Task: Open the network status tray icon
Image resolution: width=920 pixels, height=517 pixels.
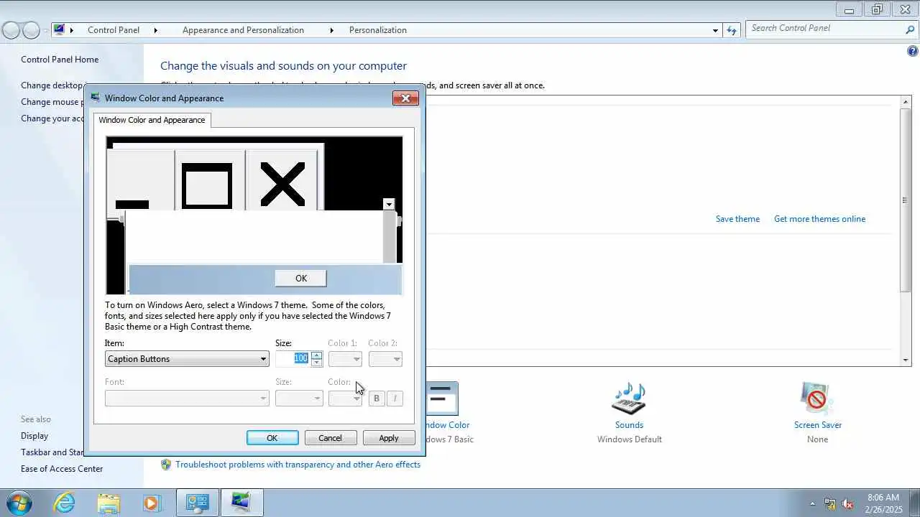Action: [830, 503]
